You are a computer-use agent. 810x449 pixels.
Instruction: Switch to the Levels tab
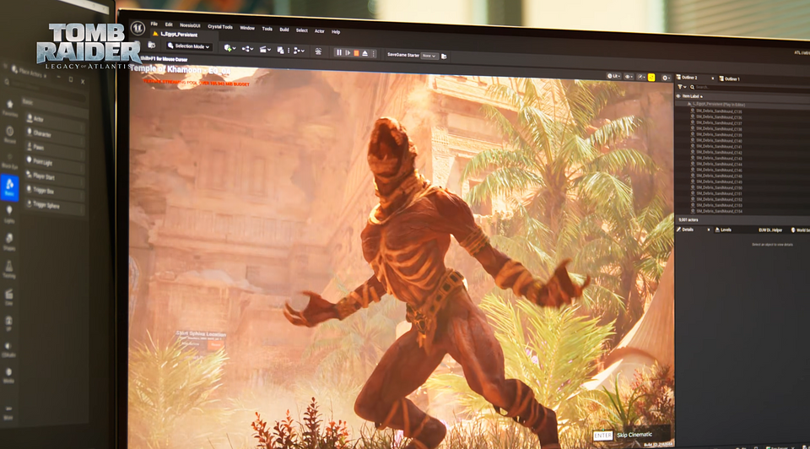(723, 230)
